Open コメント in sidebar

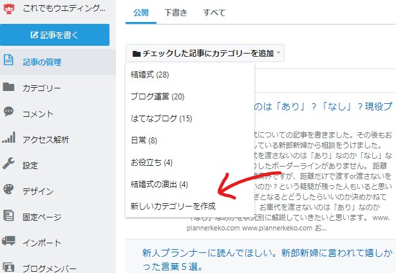coord(38,114)
